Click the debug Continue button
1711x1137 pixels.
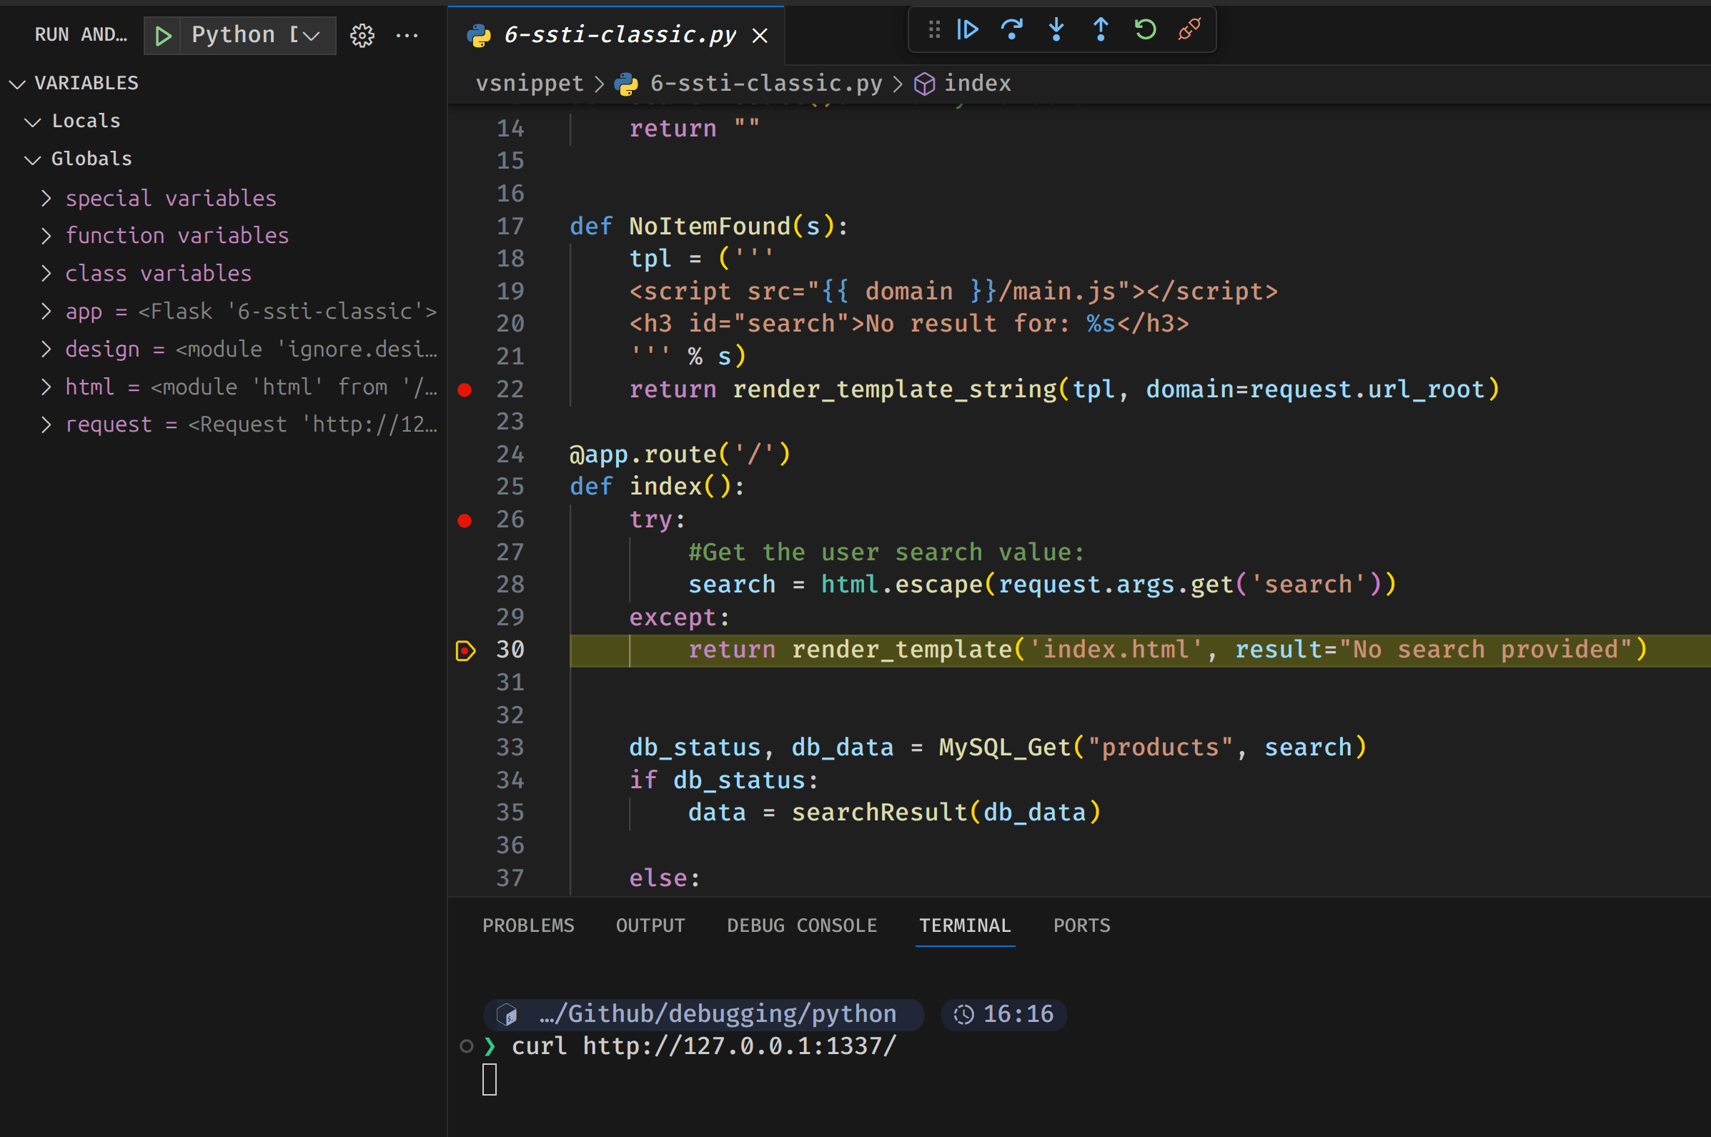968,30
